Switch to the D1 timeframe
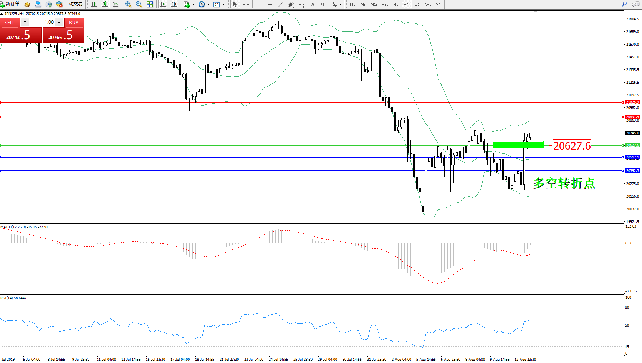642x363 pixels. (x=417, y=4)
